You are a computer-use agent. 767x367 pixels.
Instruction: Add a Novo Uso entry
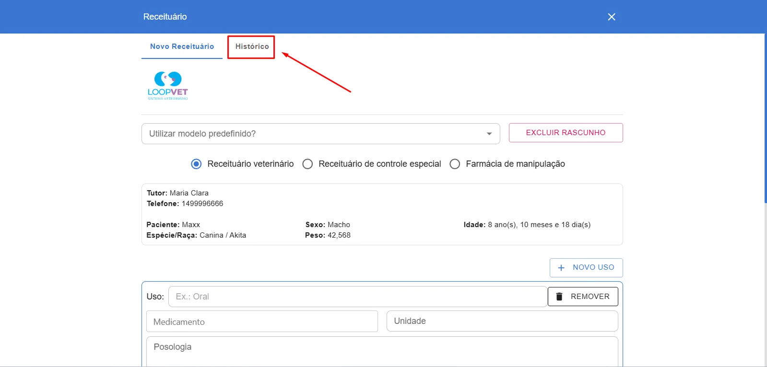point(586,268)
